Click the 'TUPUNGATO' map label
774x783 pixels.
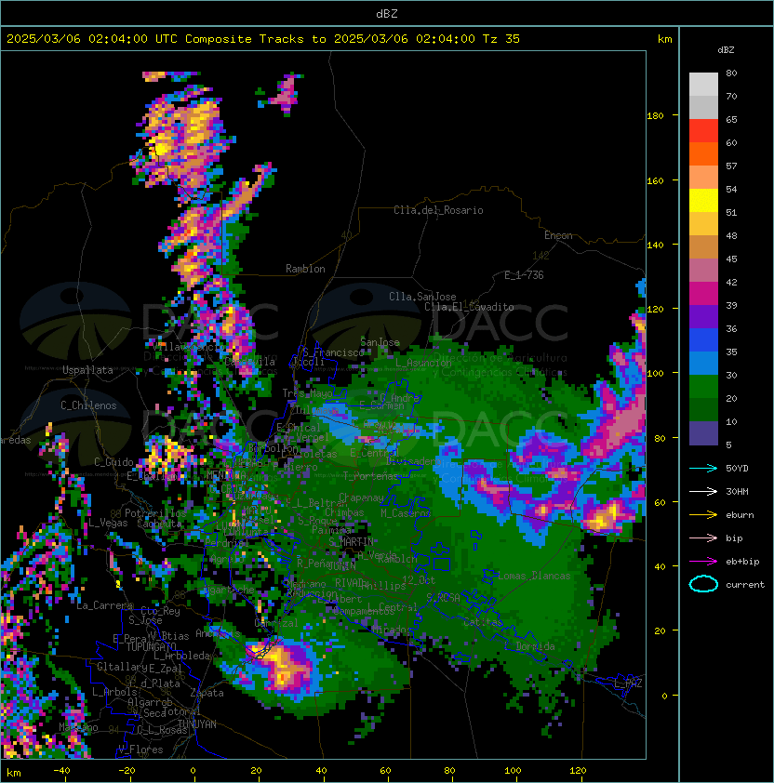click(x=151, y=647)
